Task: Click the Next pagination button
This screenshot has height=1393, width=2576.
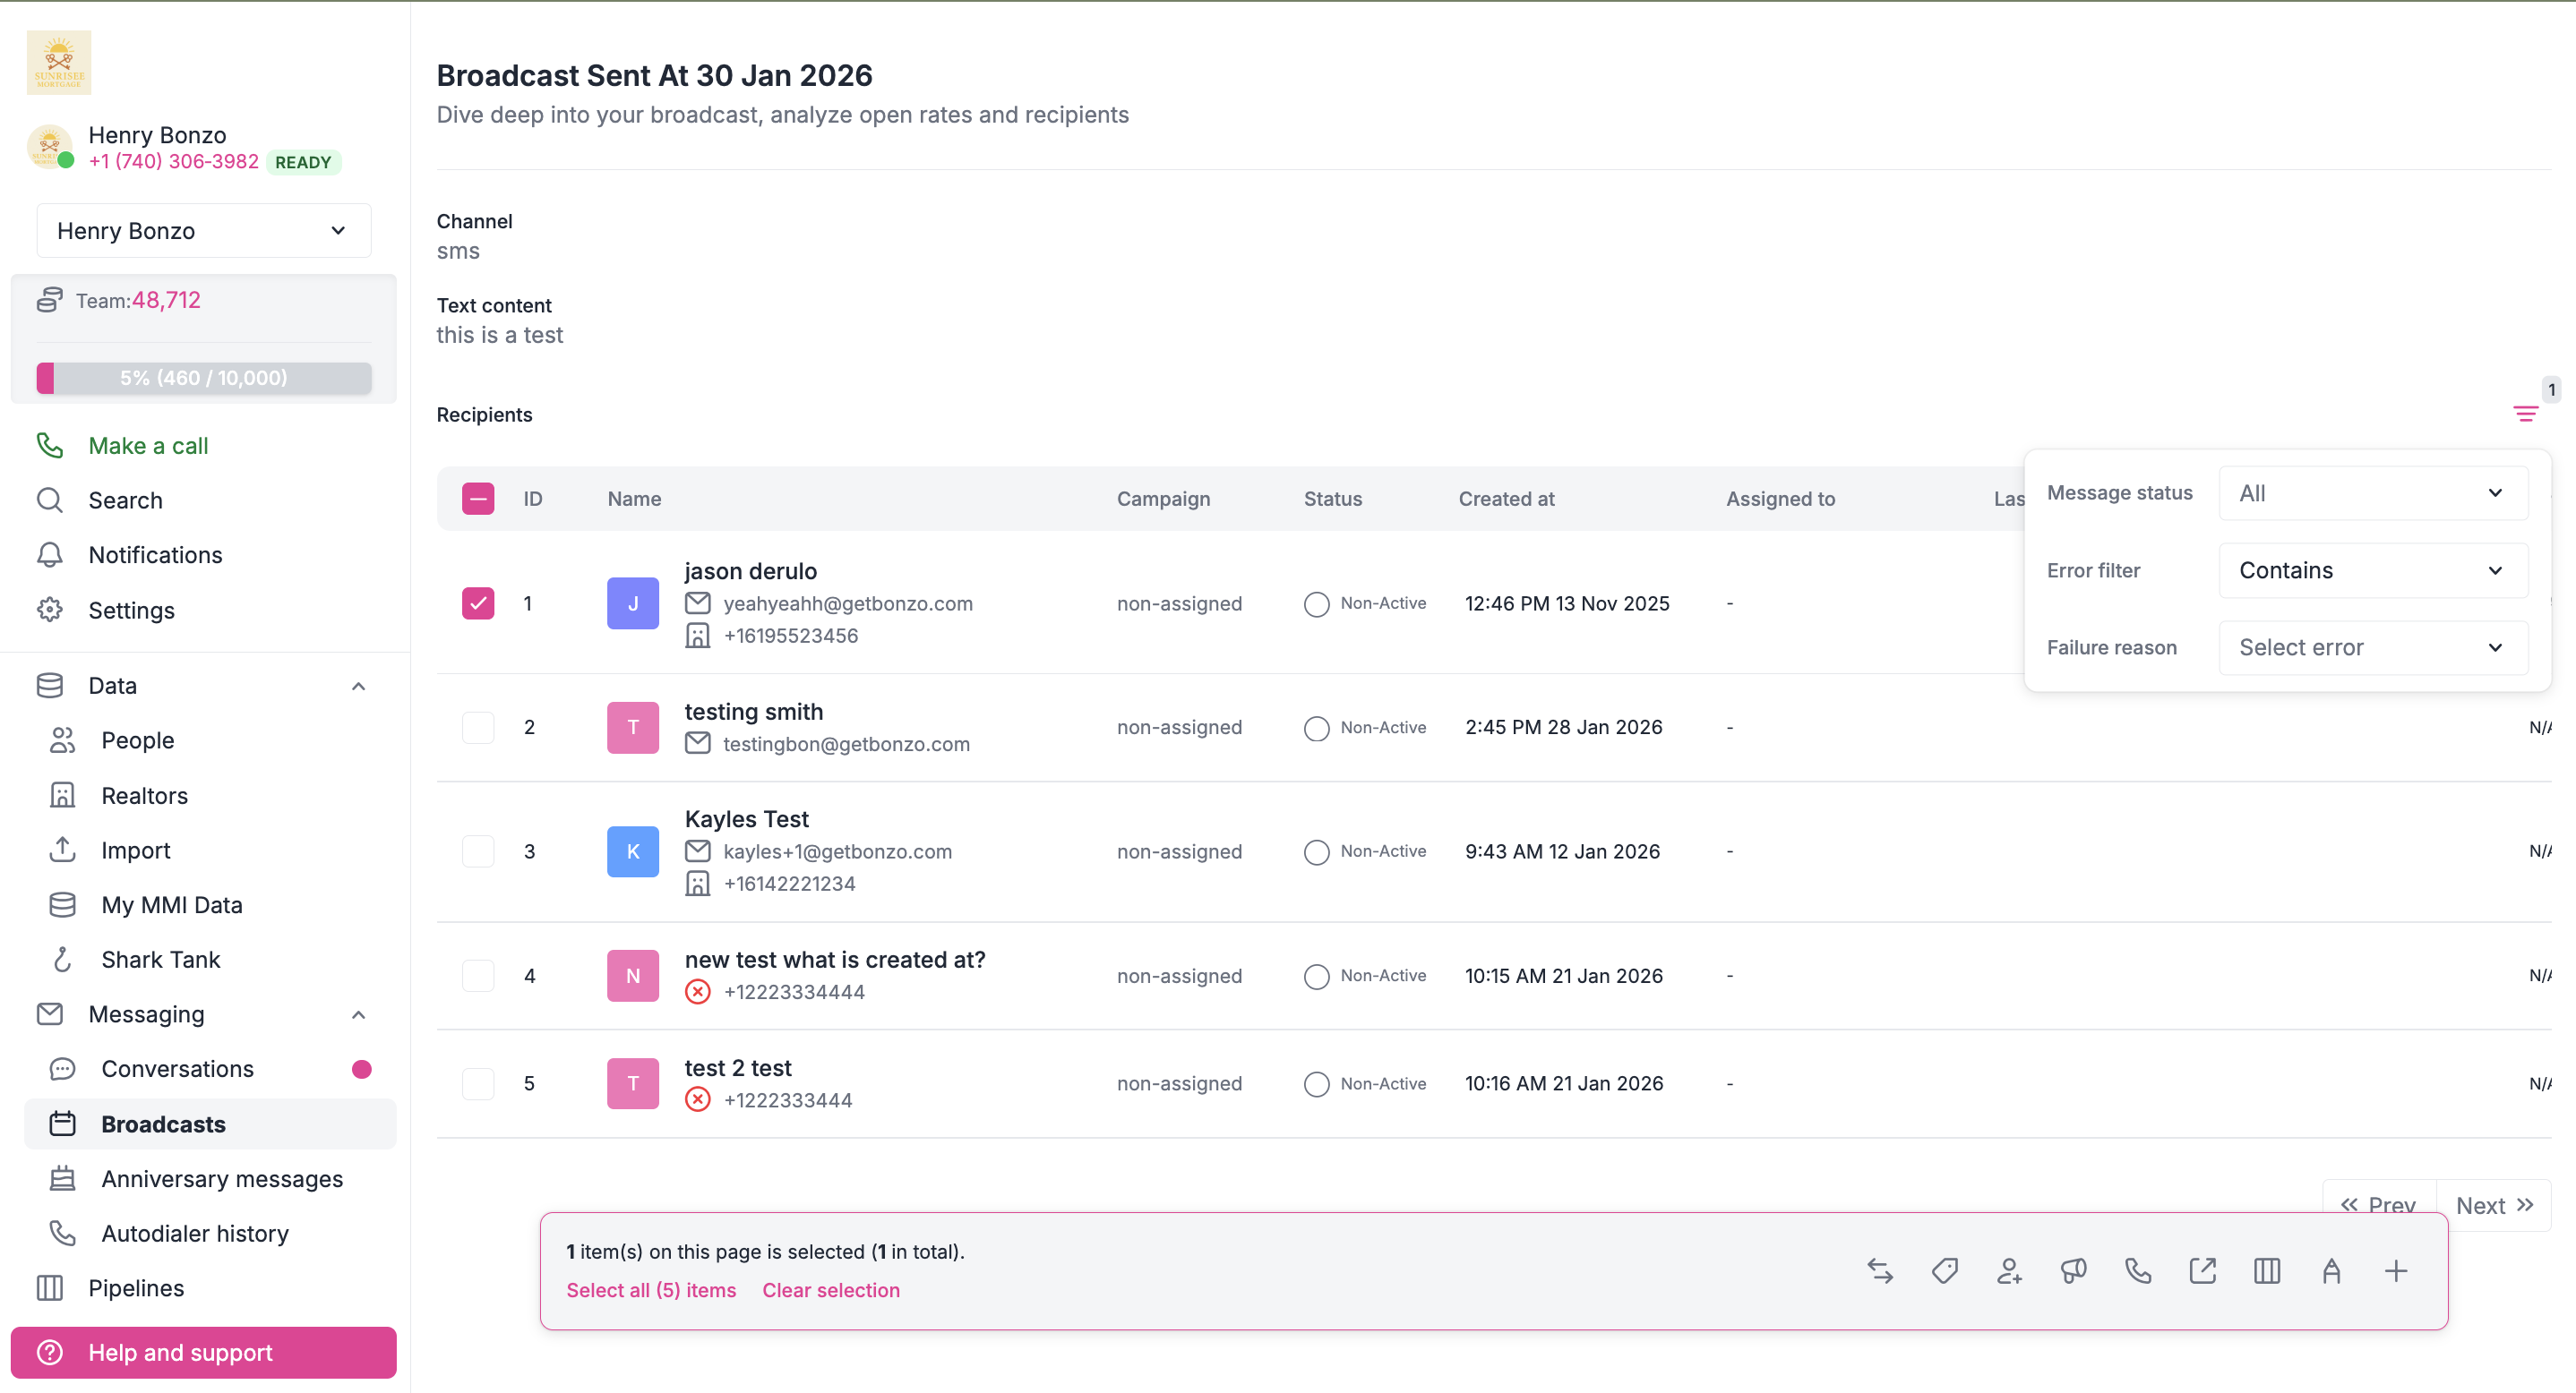Action: 2494,1205
